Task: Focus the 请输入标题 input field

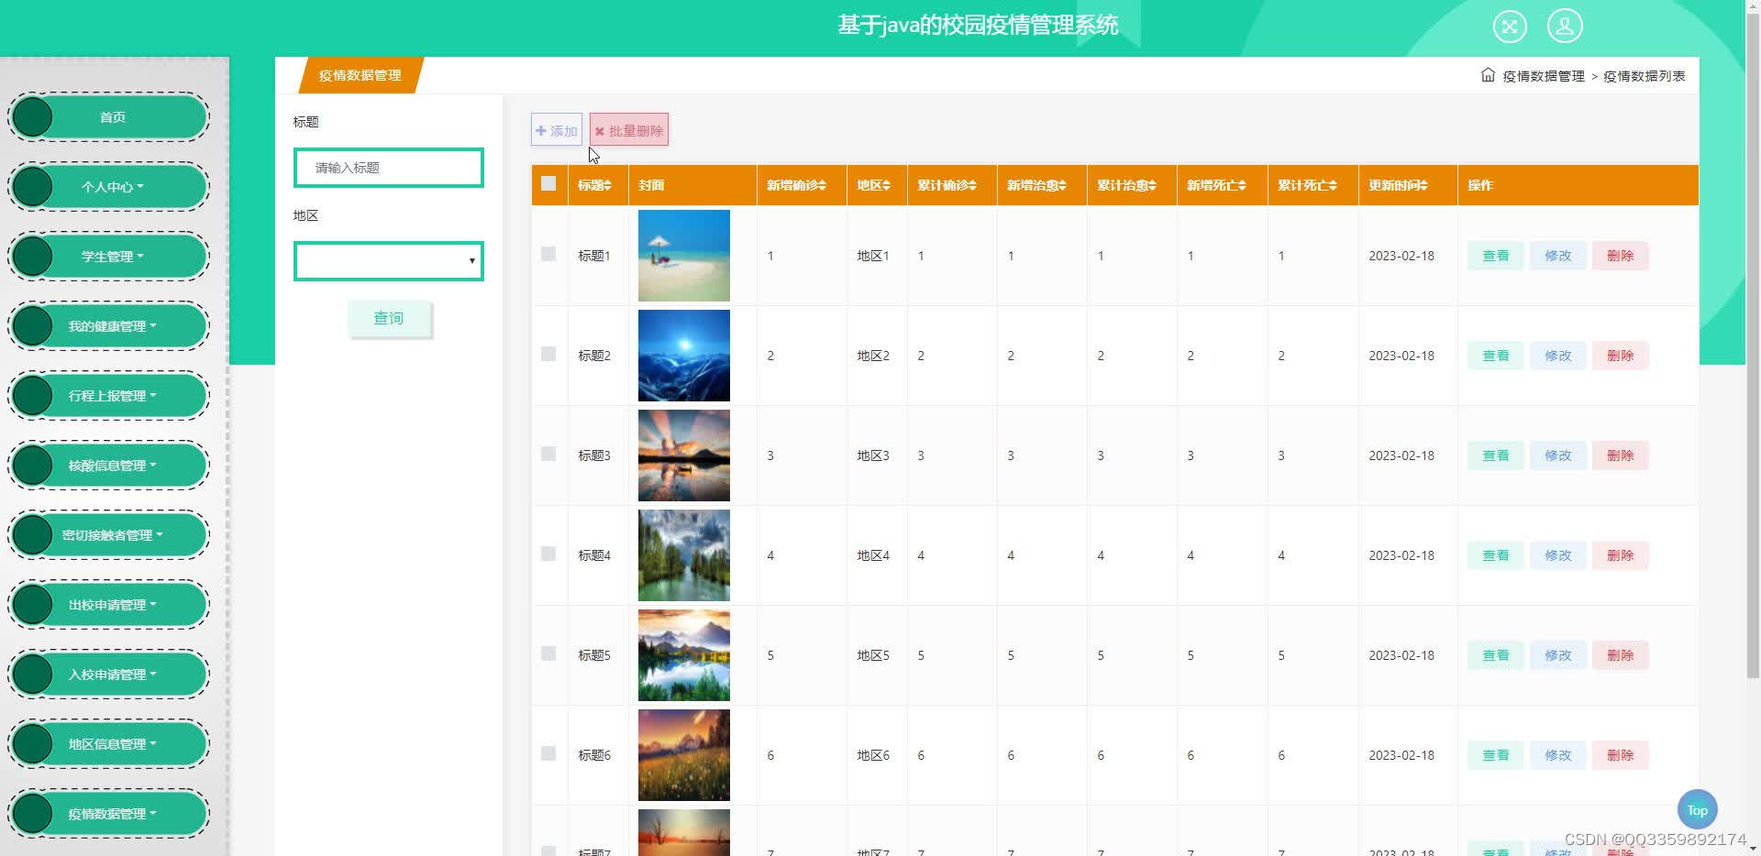Action: pos(389,168)
